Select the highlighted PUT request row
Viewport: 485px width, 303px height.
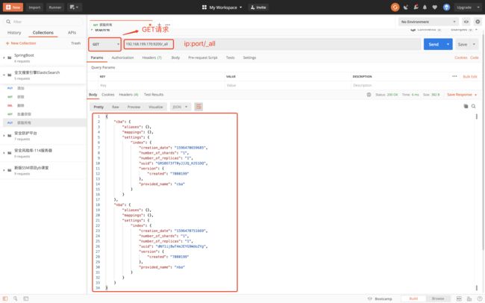point(45,123)
